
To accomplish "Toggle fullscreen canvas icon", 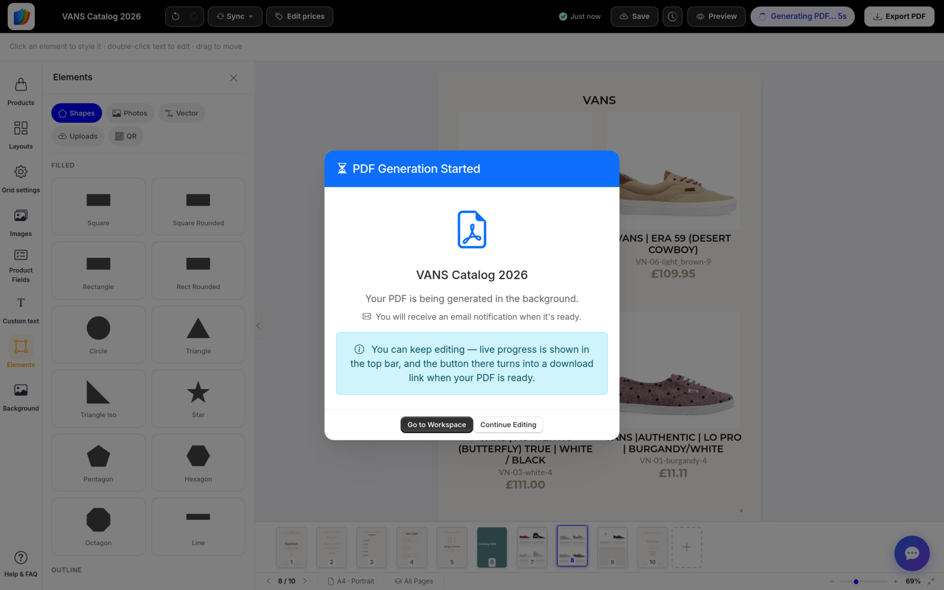I will 931,582.
